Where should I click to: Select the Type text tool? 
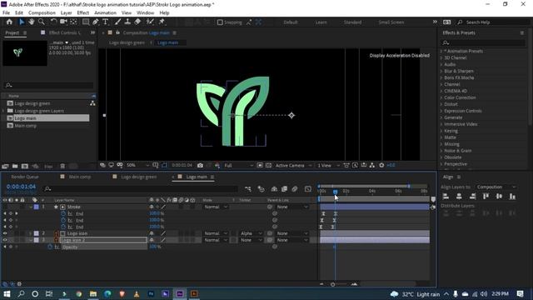click(106, 22)
